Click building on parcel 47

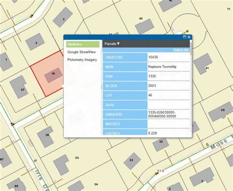tap(18, 87)
